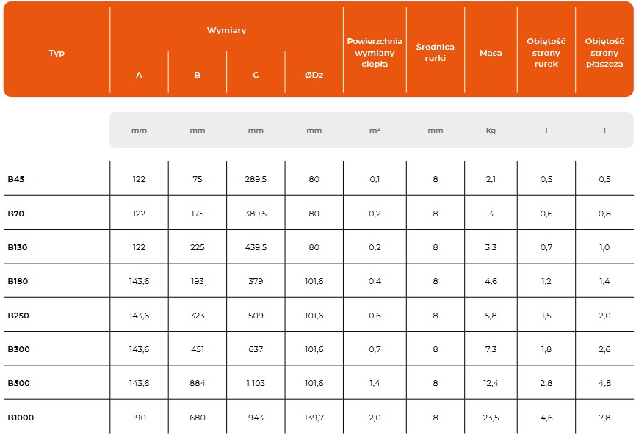The width and height of the screenshot is (636, 441).
Task: Select the B250 type row label
Action: pyautogui.click(x=18, y=316)
